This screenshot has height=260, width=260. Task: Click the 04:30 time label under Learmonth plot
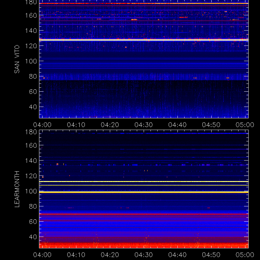click(x=144, y=255)
